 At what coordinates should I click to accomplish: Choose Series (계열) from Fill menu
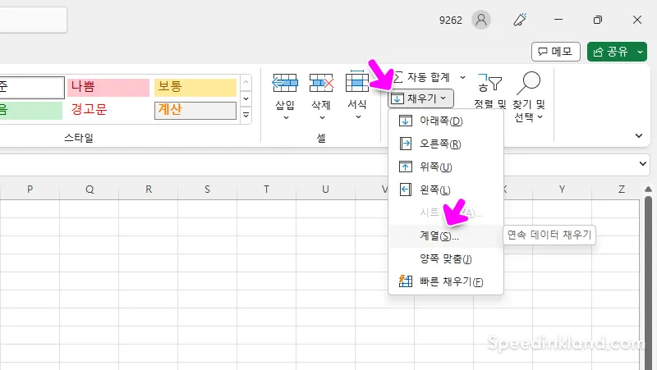446,236
